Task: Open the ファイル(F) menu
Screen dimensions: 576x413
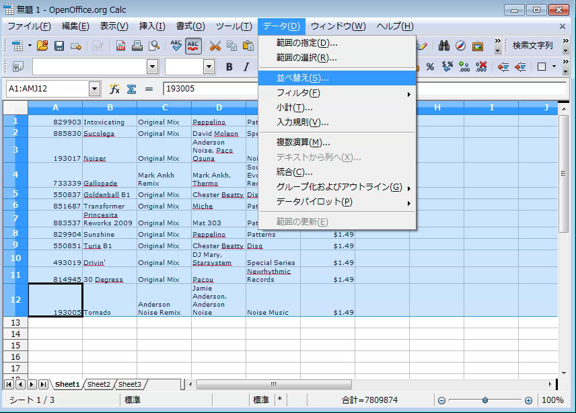Action: (x=29, y=26)
